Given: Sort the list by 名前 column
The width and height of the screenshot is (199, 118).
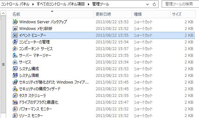Looking at the screenshot, I should (50, 14).
